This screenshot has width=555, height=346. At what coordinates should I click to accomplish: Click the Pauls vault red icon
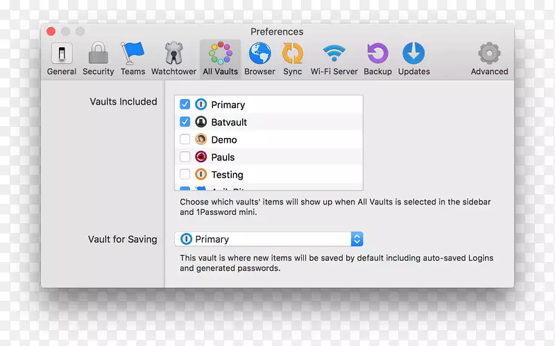click(200, 157)
